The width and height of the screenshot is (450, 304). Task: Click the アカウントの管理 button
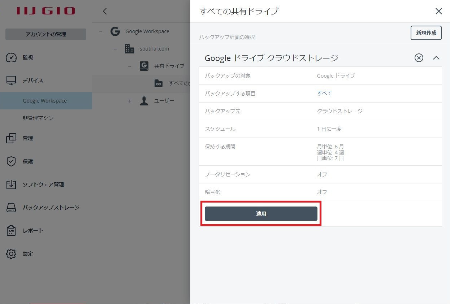tap(46, 34)
